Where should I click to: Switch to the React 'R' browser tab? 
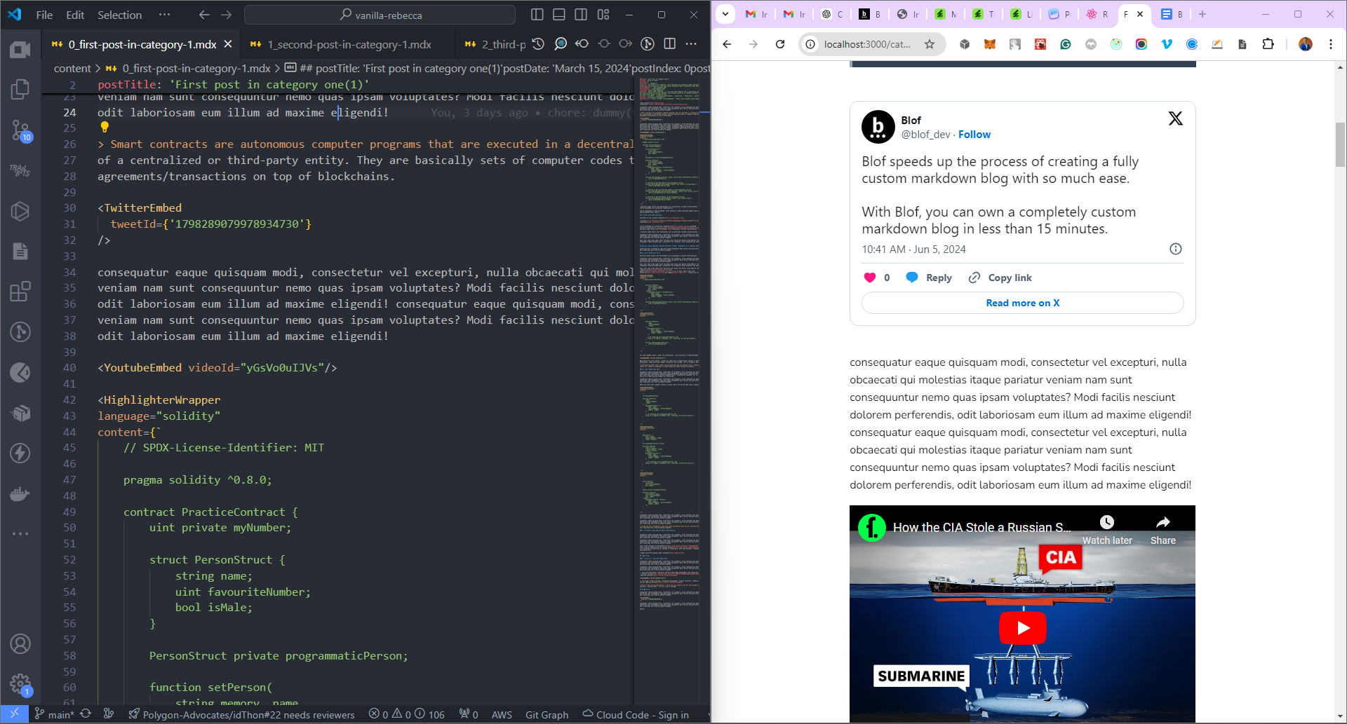pyautogui.click(x=1097, y=14)
